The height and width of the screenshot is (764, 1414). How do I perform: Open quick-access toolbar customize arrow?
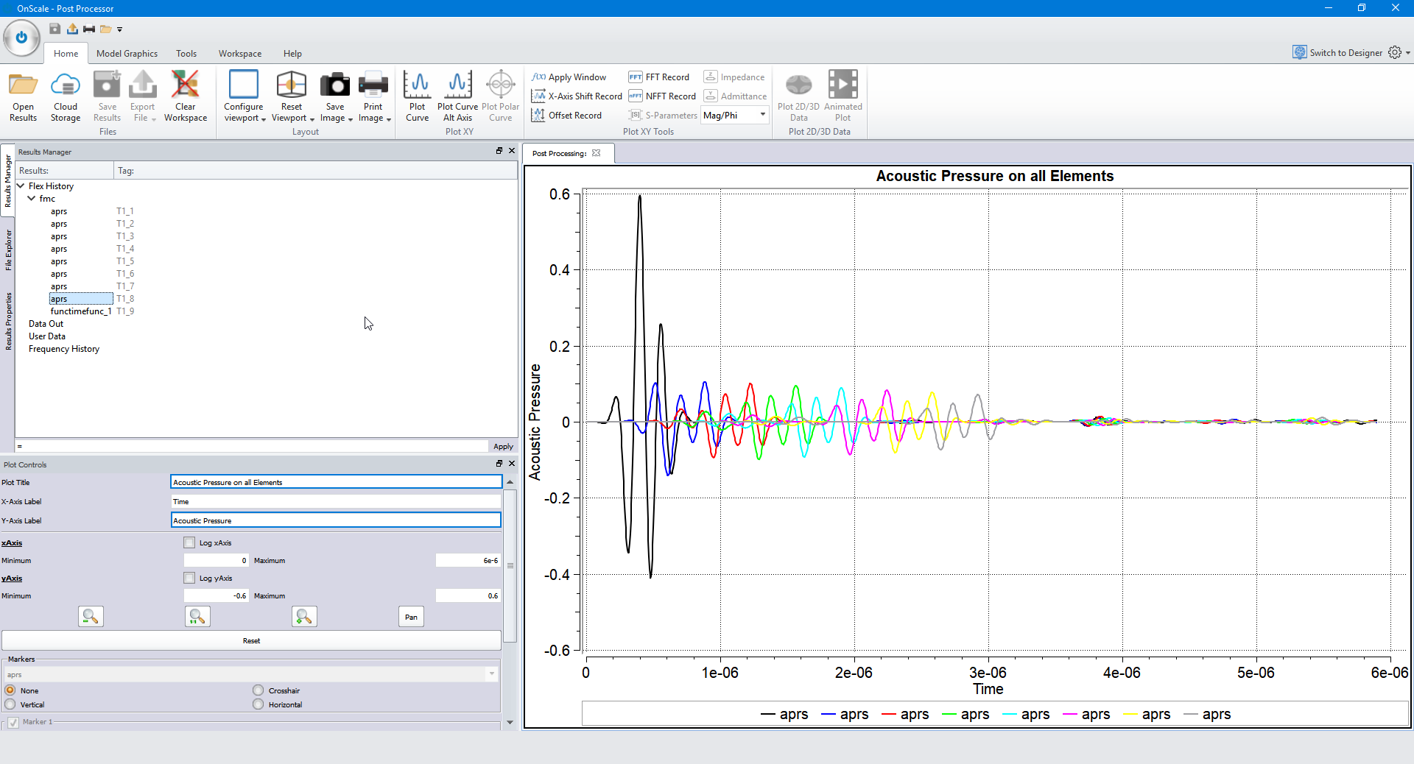point(119,29)
